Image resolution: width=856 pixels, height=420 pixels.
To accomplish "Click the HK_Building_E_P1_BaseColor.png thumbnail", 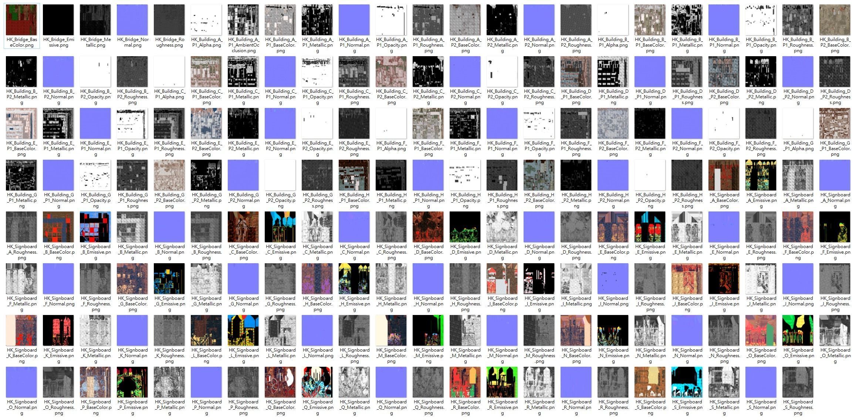I will click(21, 123).
